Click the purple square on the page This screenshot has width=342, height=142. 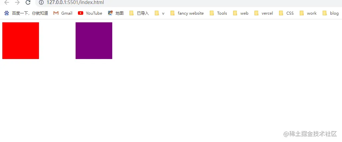click(x=94, y=41)
